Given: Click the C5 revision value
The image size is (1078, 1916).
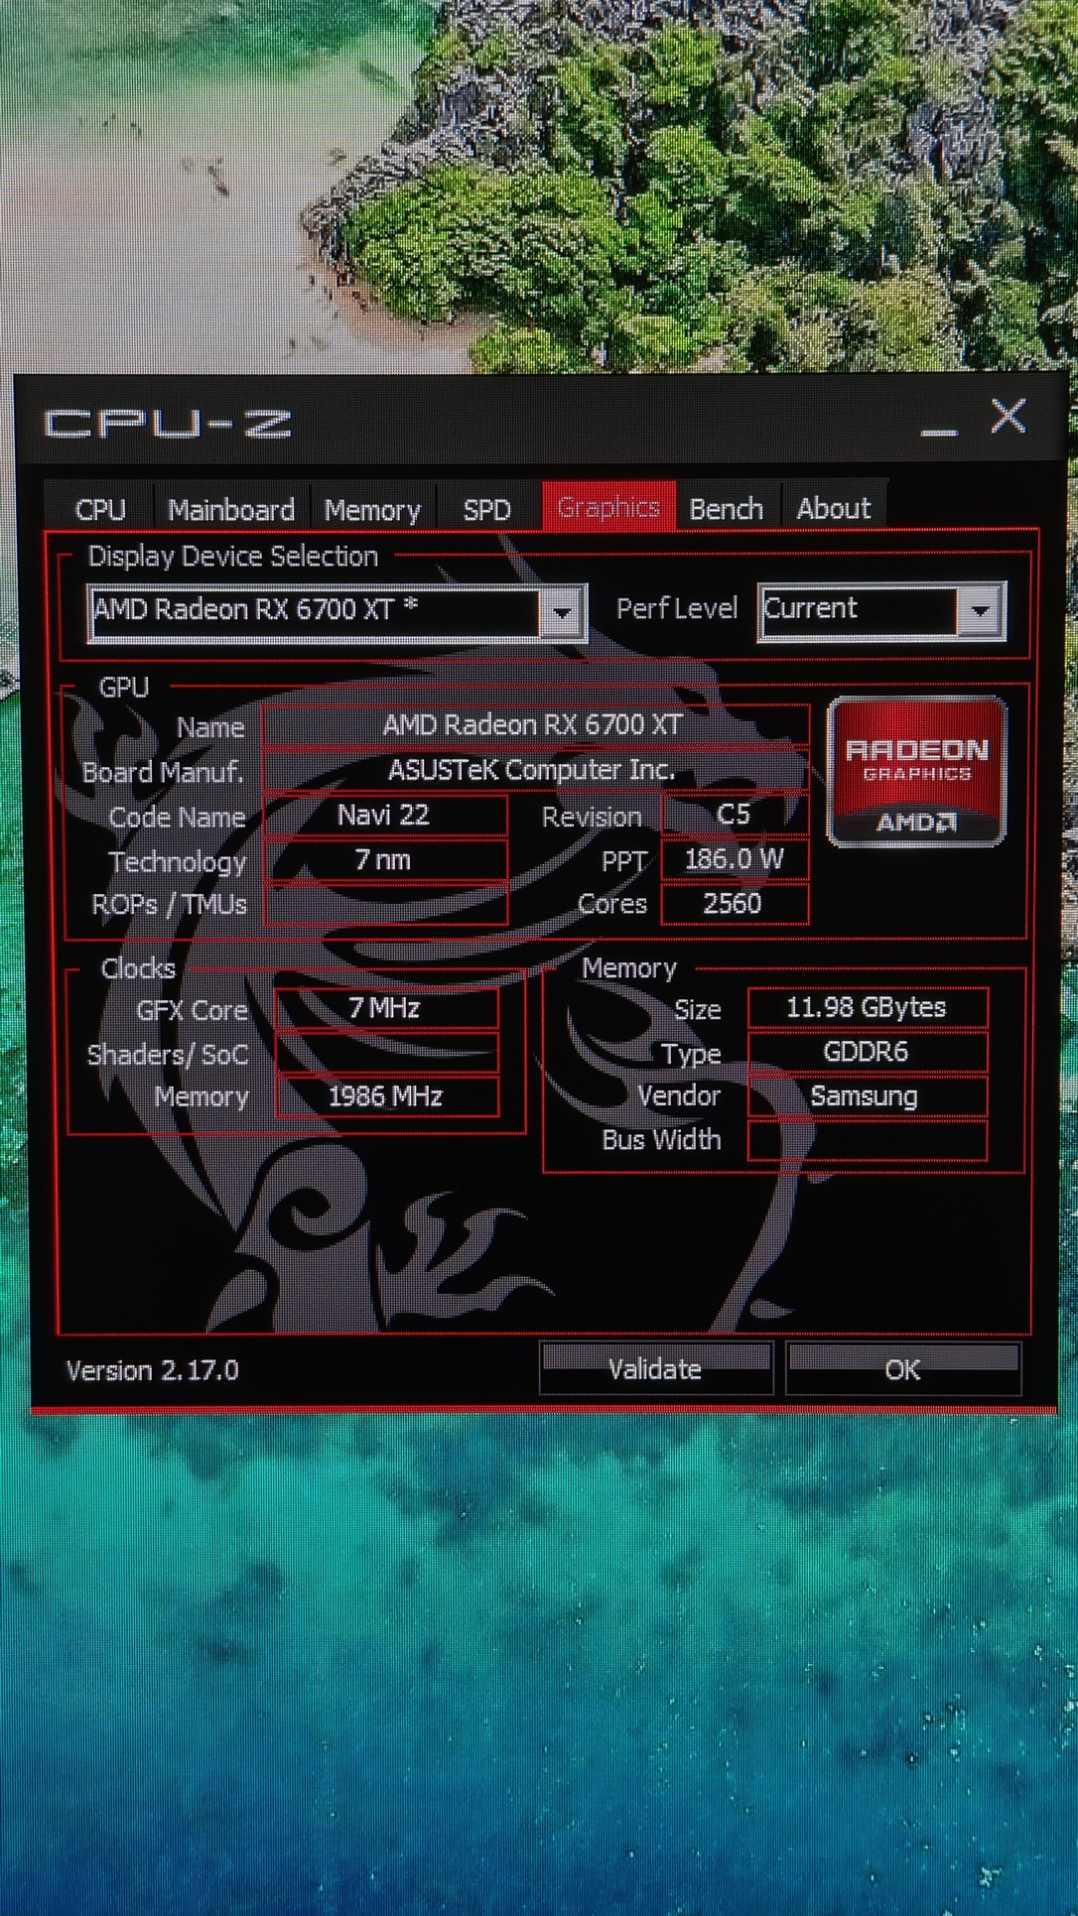Looking at the screenshot, I should [x=735, y=815].
